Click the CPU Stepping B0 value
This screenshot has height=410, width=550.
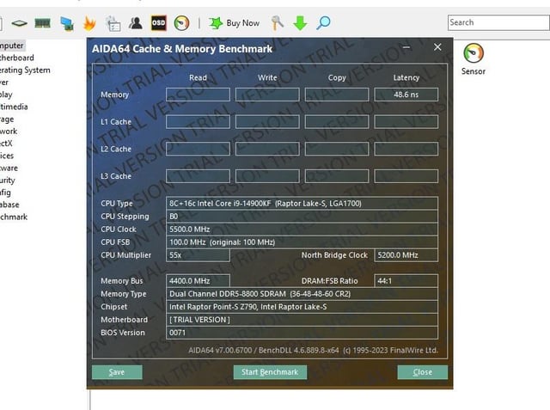point(302,217)
